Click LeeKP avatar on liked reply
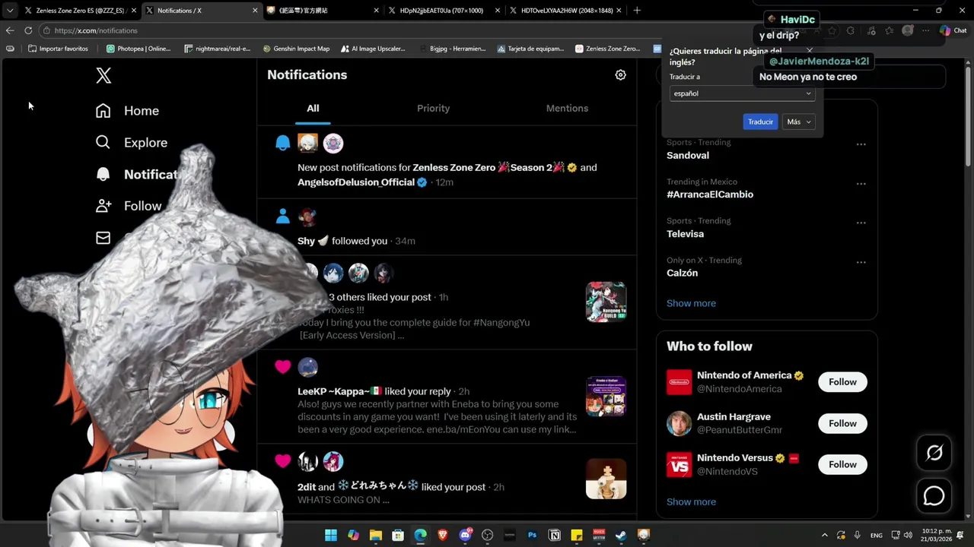 pyautogui.click(x=307, y=368)
